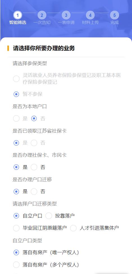
Task: Choose 否 under 是否办理户口迁移
Action: point(34,191)
